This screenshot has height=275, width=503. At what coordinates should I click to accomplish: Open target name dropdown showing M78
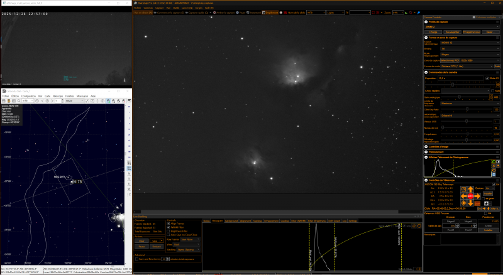(x=316, y=13)
